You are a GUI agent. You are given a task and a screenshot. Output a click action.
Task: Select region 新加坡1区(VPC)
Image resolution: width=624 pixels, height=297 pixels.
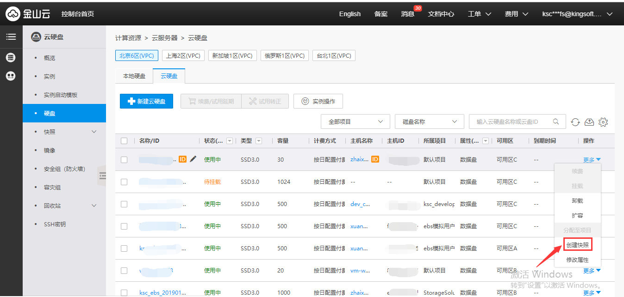(232, 55)
